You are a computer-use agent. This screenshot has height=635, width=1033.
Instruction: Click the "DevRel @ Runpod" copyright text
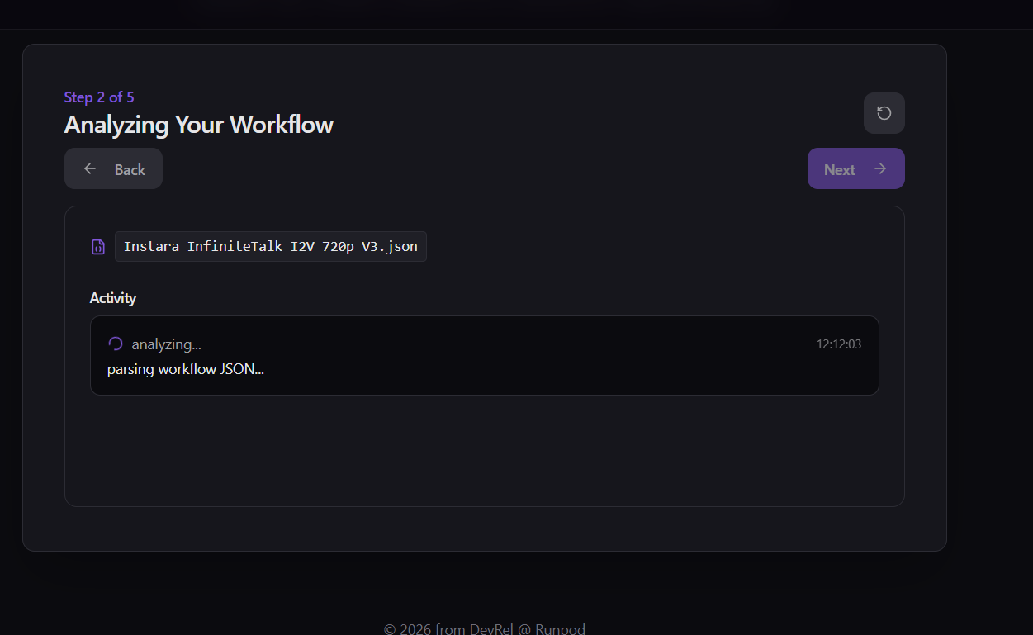click(486, 628)
